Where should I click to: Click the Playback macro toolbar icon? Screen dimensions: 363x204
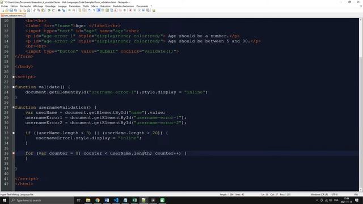[139, 10]
